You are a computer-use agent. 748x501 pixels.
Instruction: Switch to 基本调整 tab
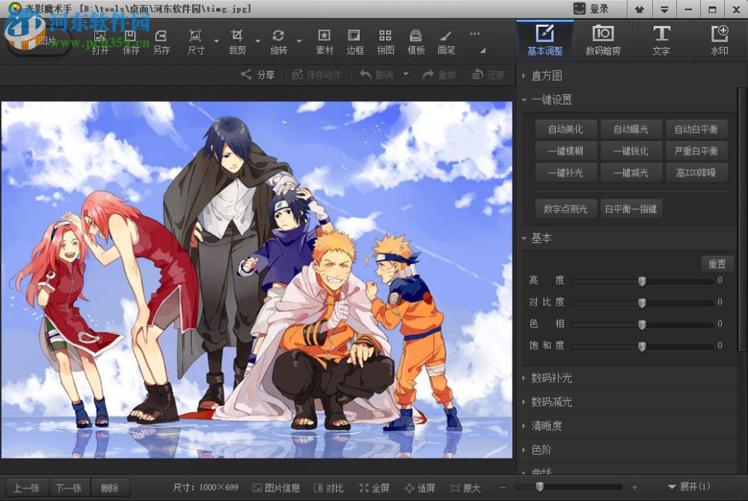coord(545,40)
